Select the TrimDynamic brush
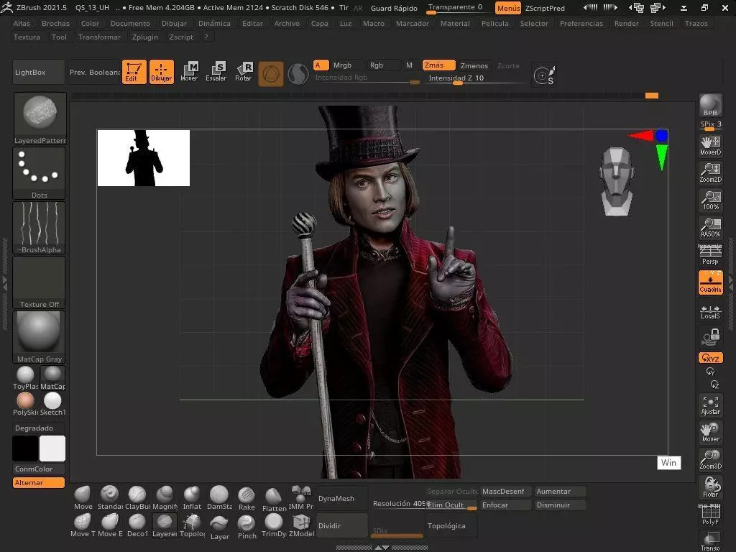This screenshot has width=736, height=552. click(x=274, y=525)
